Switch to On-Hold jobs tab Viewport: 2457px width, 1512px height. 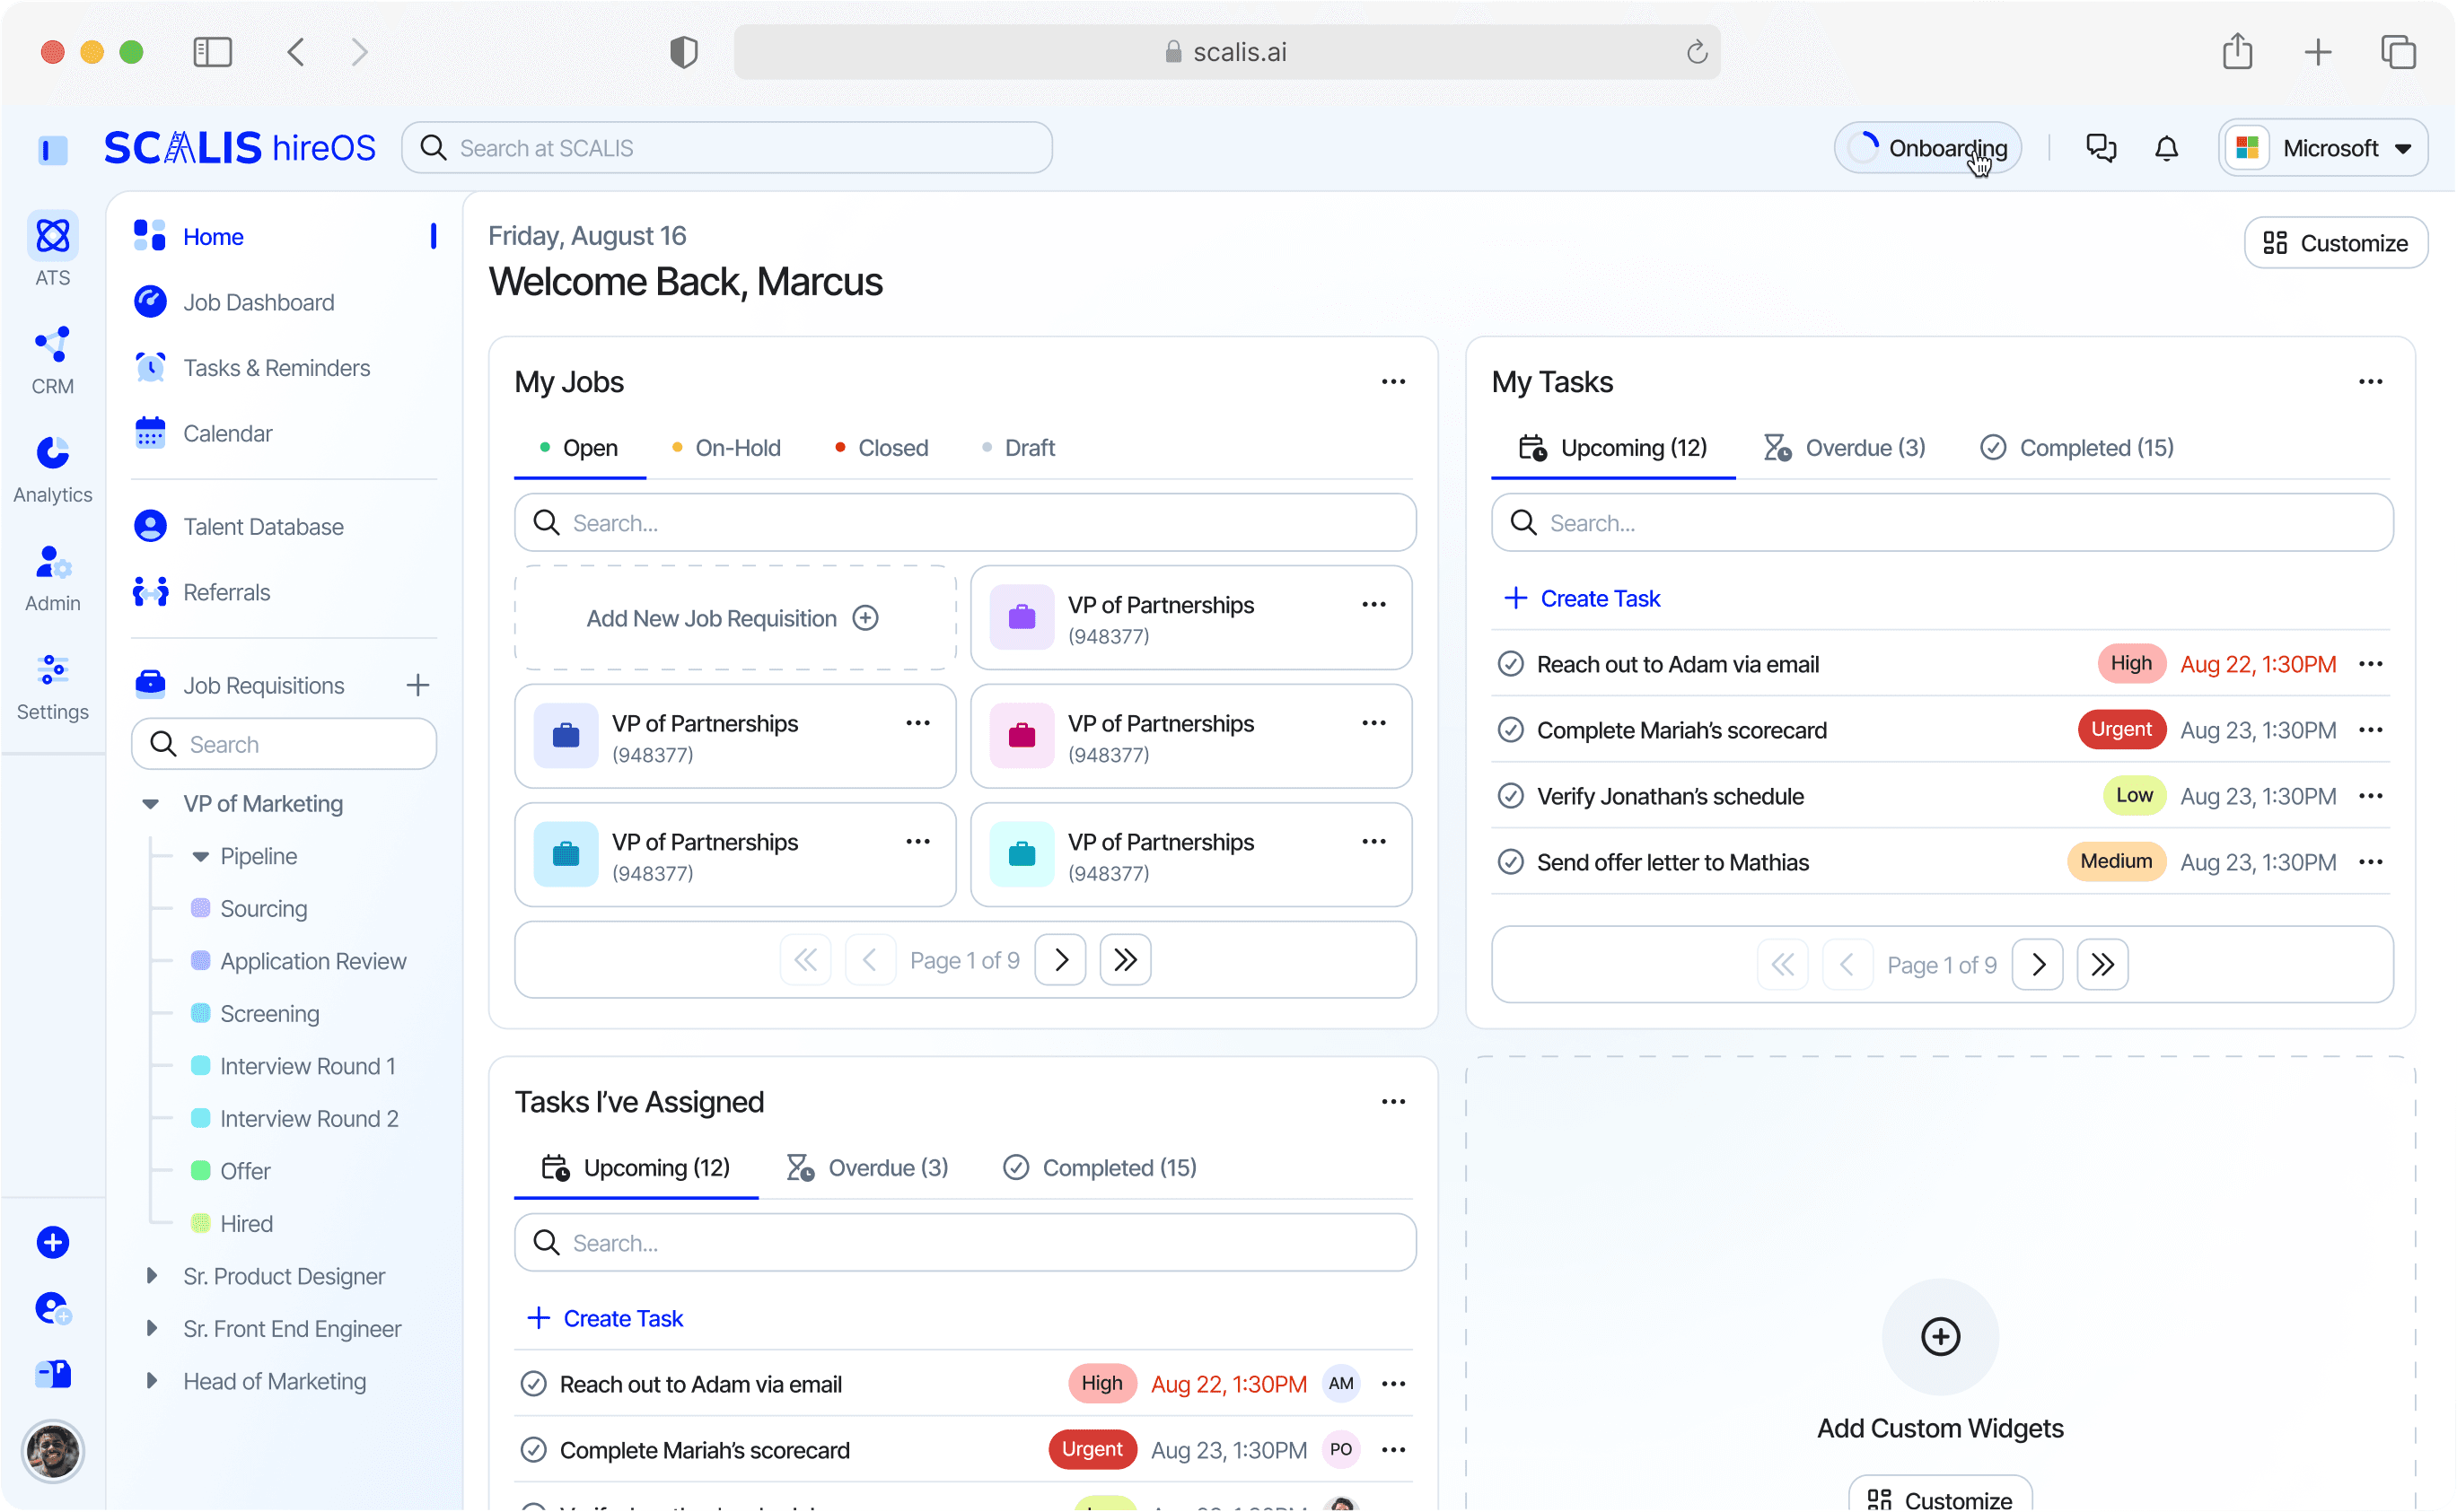tap(726, 448)
